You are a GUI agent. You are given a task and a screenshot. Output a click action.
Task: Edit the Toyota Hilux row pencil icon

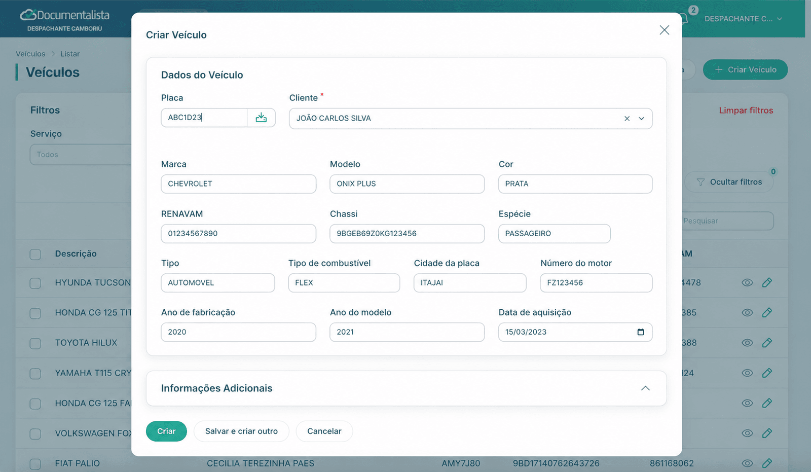pos(767,343)
